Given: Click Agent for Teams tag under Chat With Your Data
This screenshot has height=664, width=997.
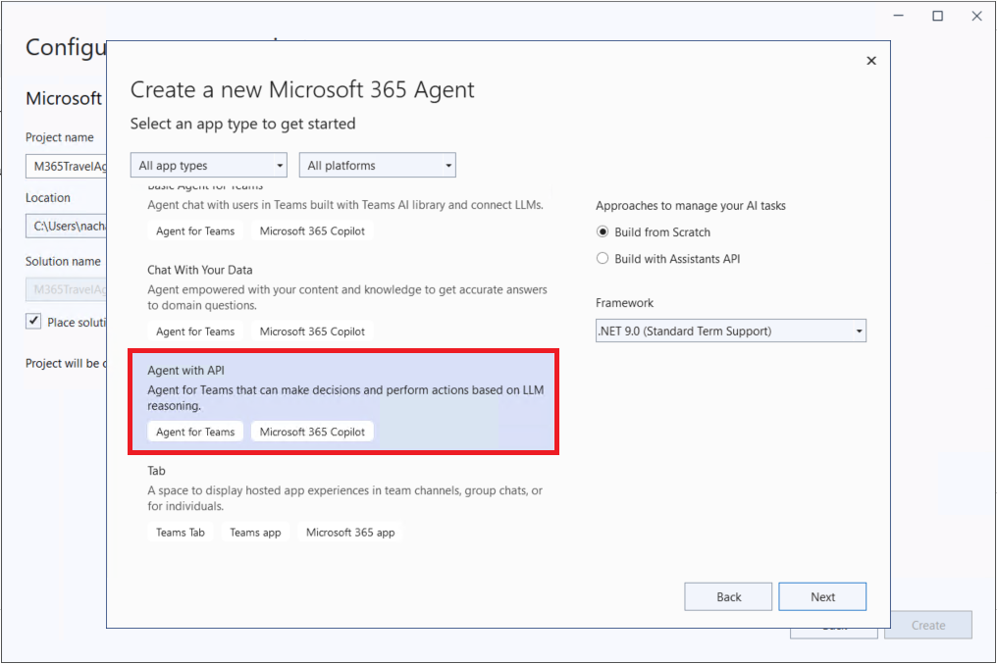Looking at the screenshot, I should tap(195, 332).
